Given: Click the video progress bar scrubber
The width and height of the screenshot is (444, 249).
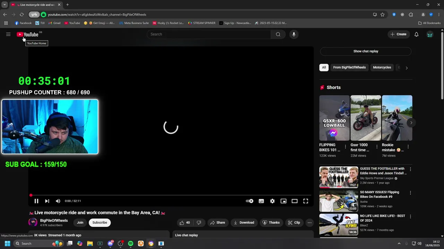Looking at the screenshot, I should [31, 195].
